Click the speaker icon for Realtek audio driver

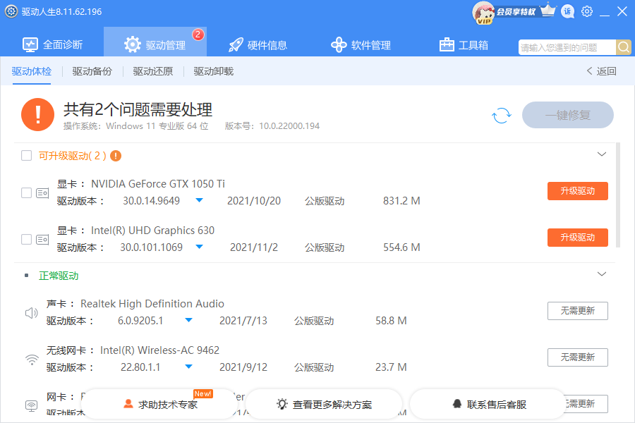click(31, 312)
